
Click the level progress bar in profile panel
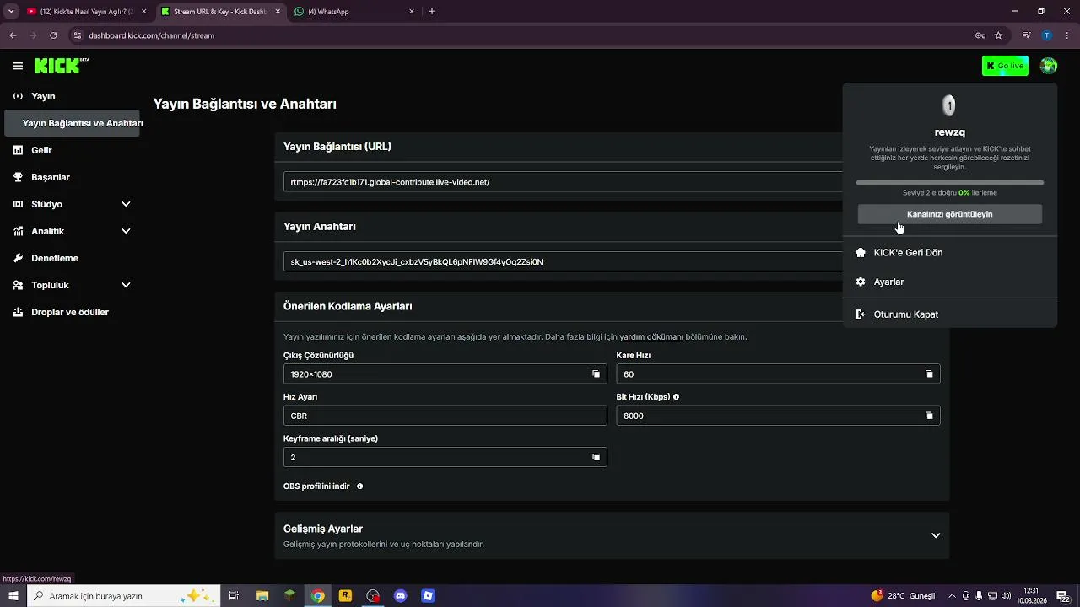point(949,182)
